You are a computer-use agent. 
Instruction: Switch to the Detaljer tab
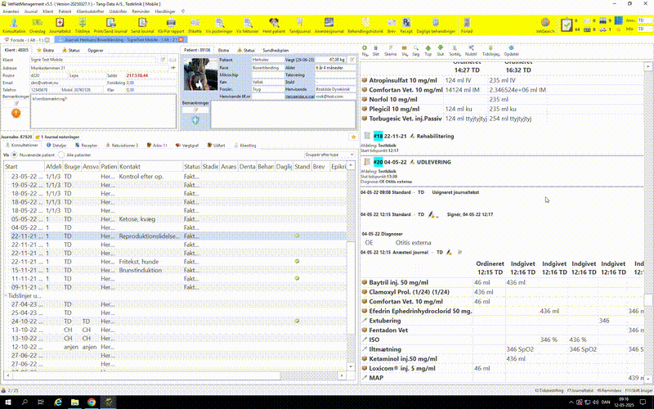pos(56,146)
